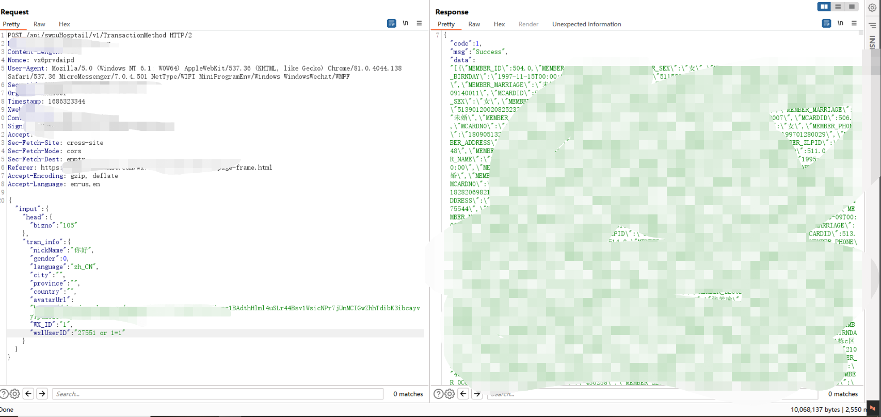Click the Sec-Fetch-Mode: cors header
881x417 pixels.
pos(44,151)
